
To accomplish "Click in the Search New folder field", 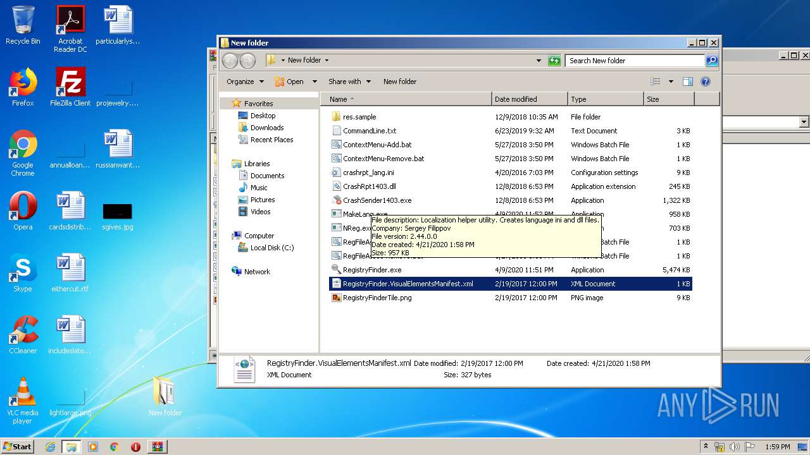I will point(634,61).
